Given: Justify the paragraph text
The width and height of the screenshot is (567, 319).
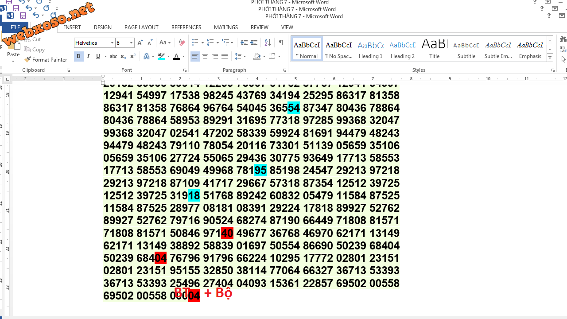Looking at the screenshot, I should [225, 57].
